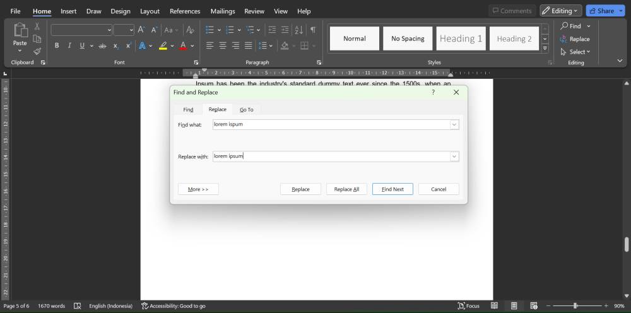Open line and paragraph spacing menu

click(x=265, y=46)
